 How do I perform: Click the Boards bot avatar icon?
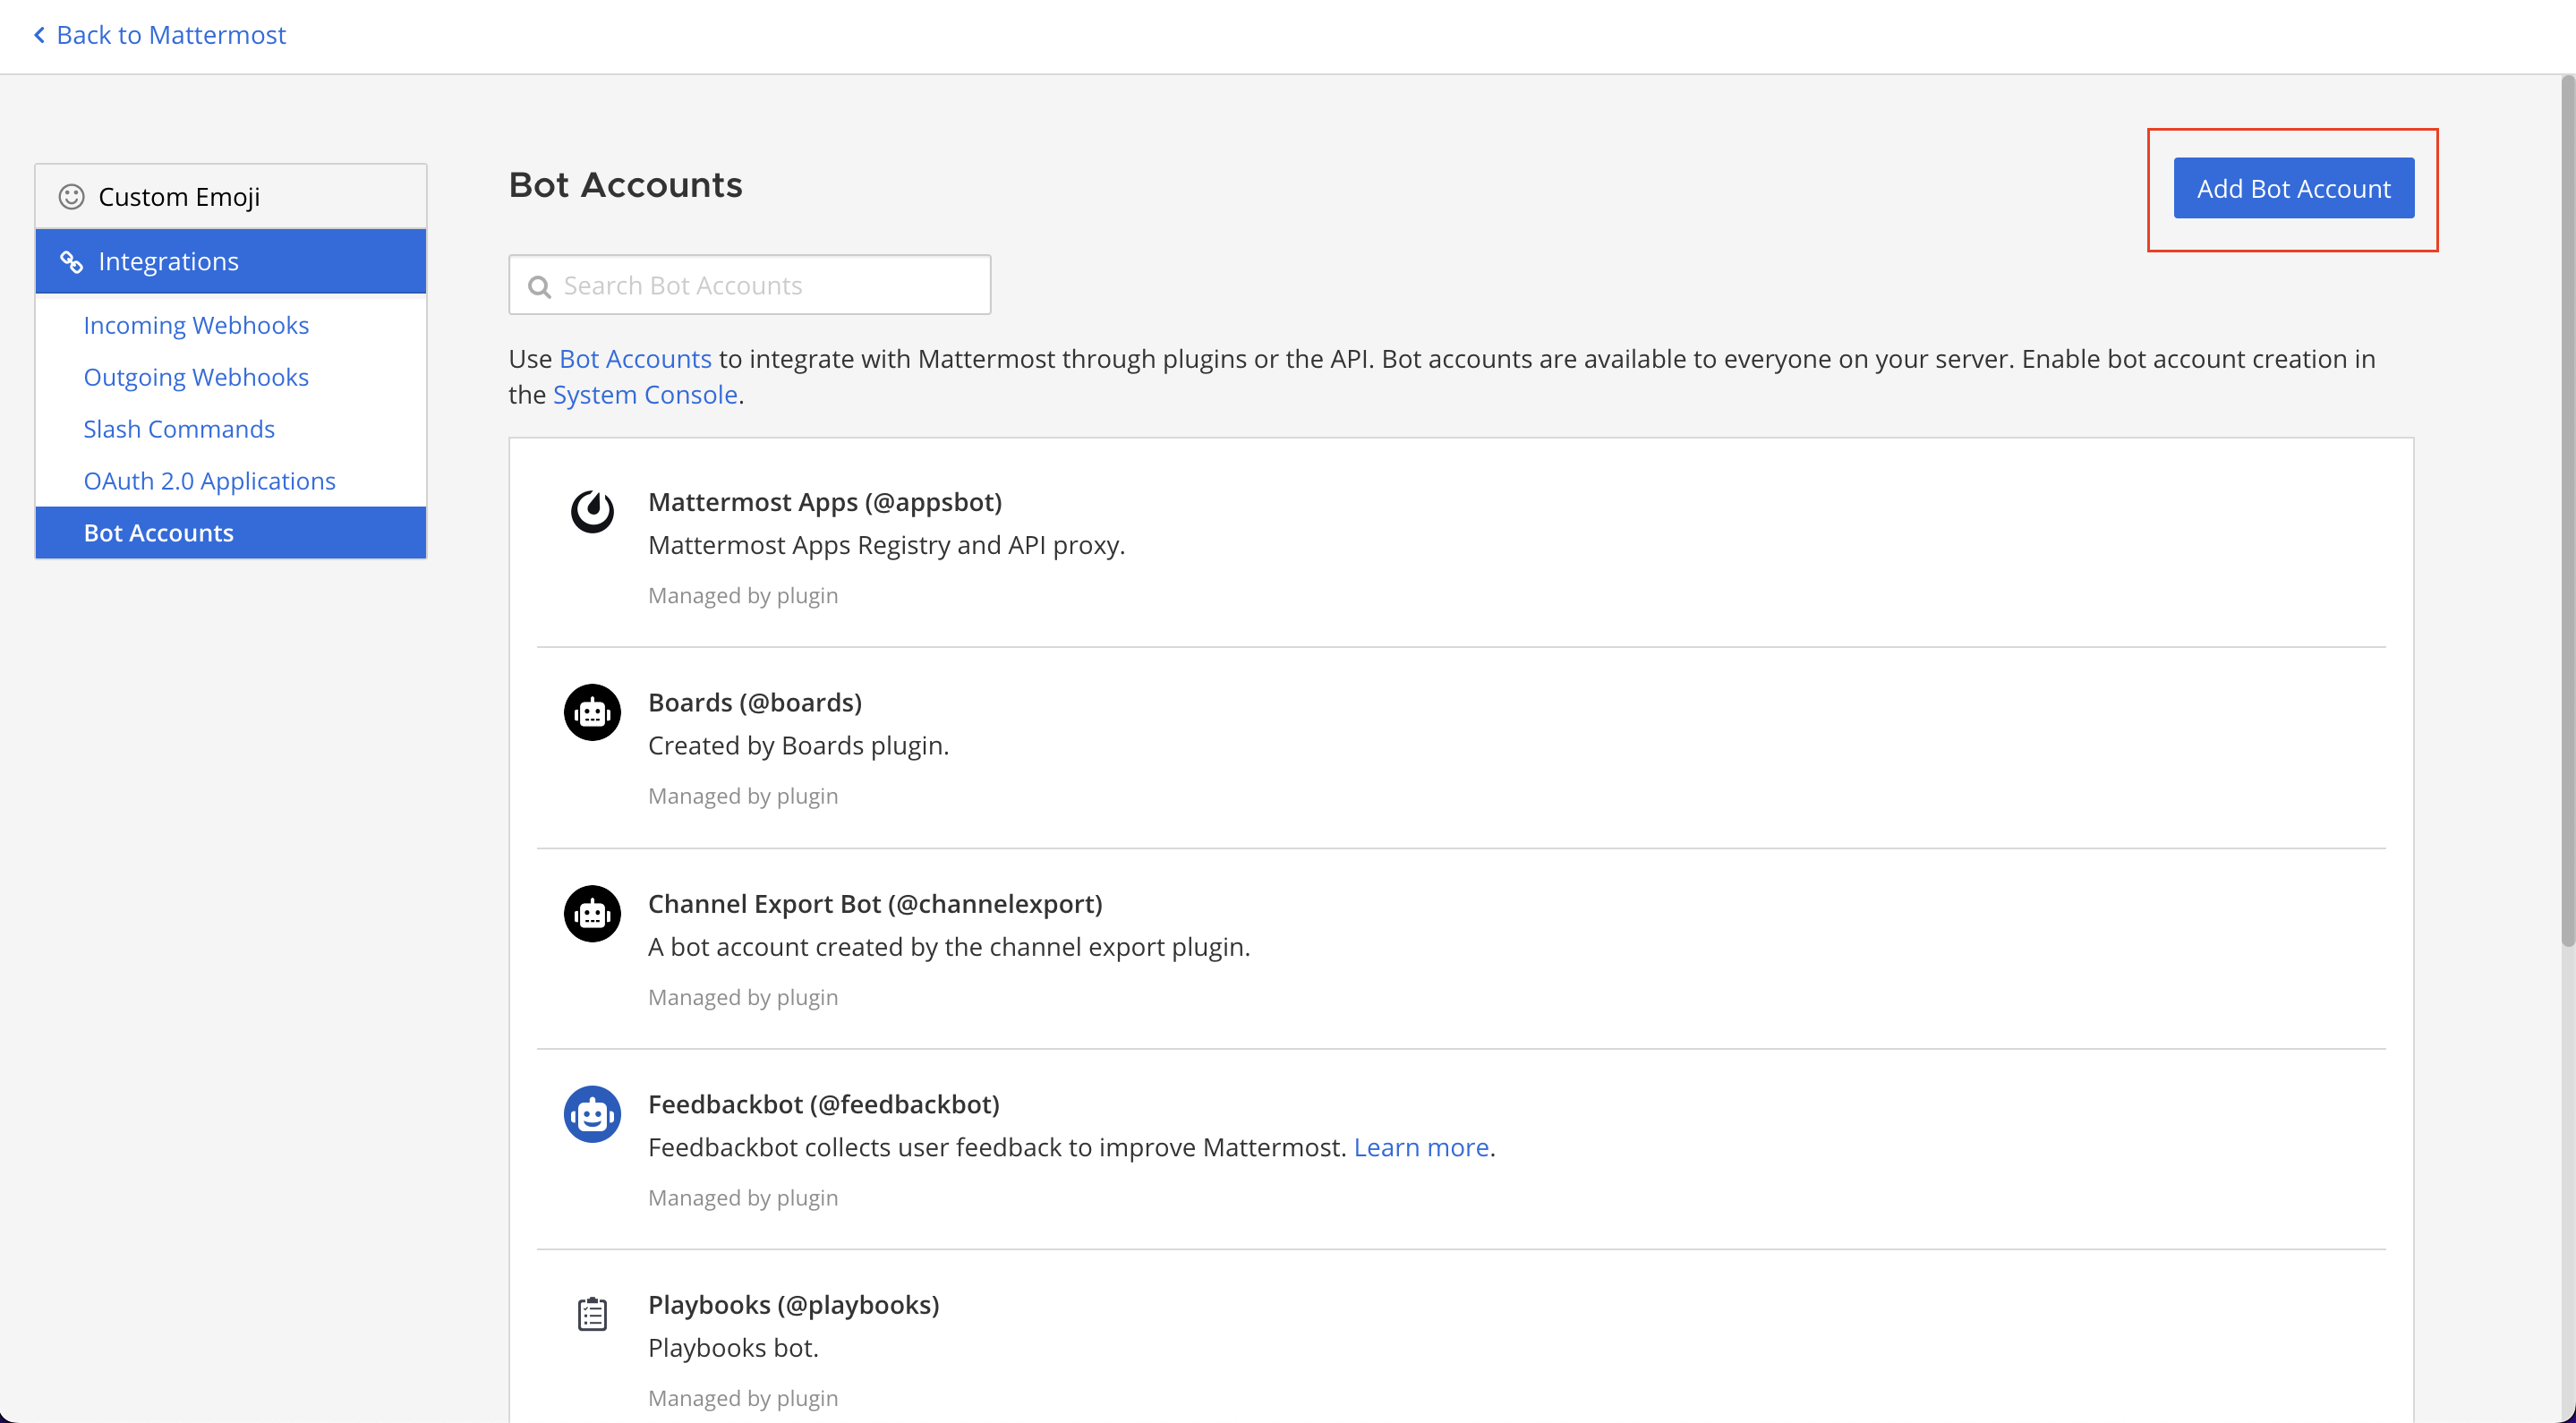tap(592, 712)
